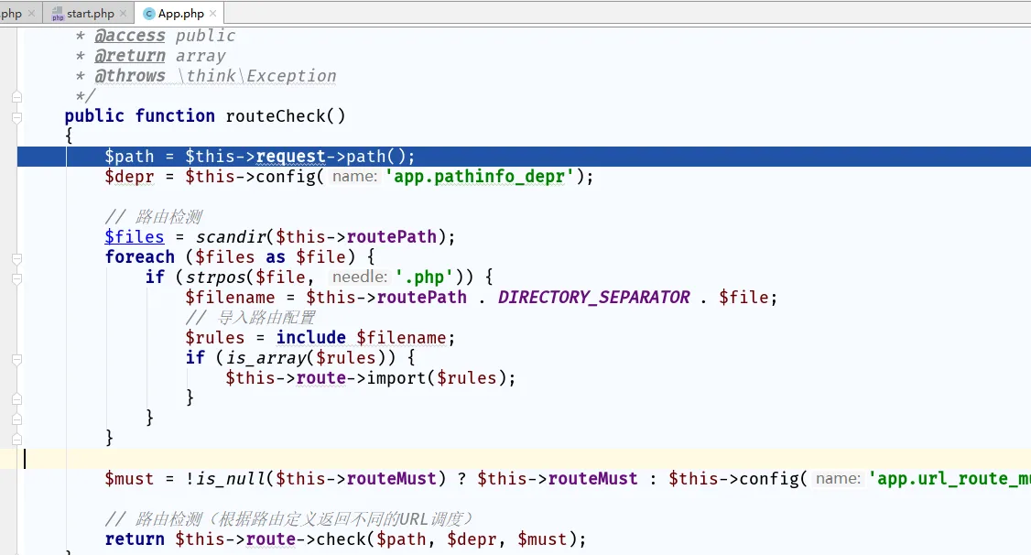The image size is (1031, 555).
Task: Collapse the routeCheck function fold marker
Action: pyautogui.click(x=16, y=117)
